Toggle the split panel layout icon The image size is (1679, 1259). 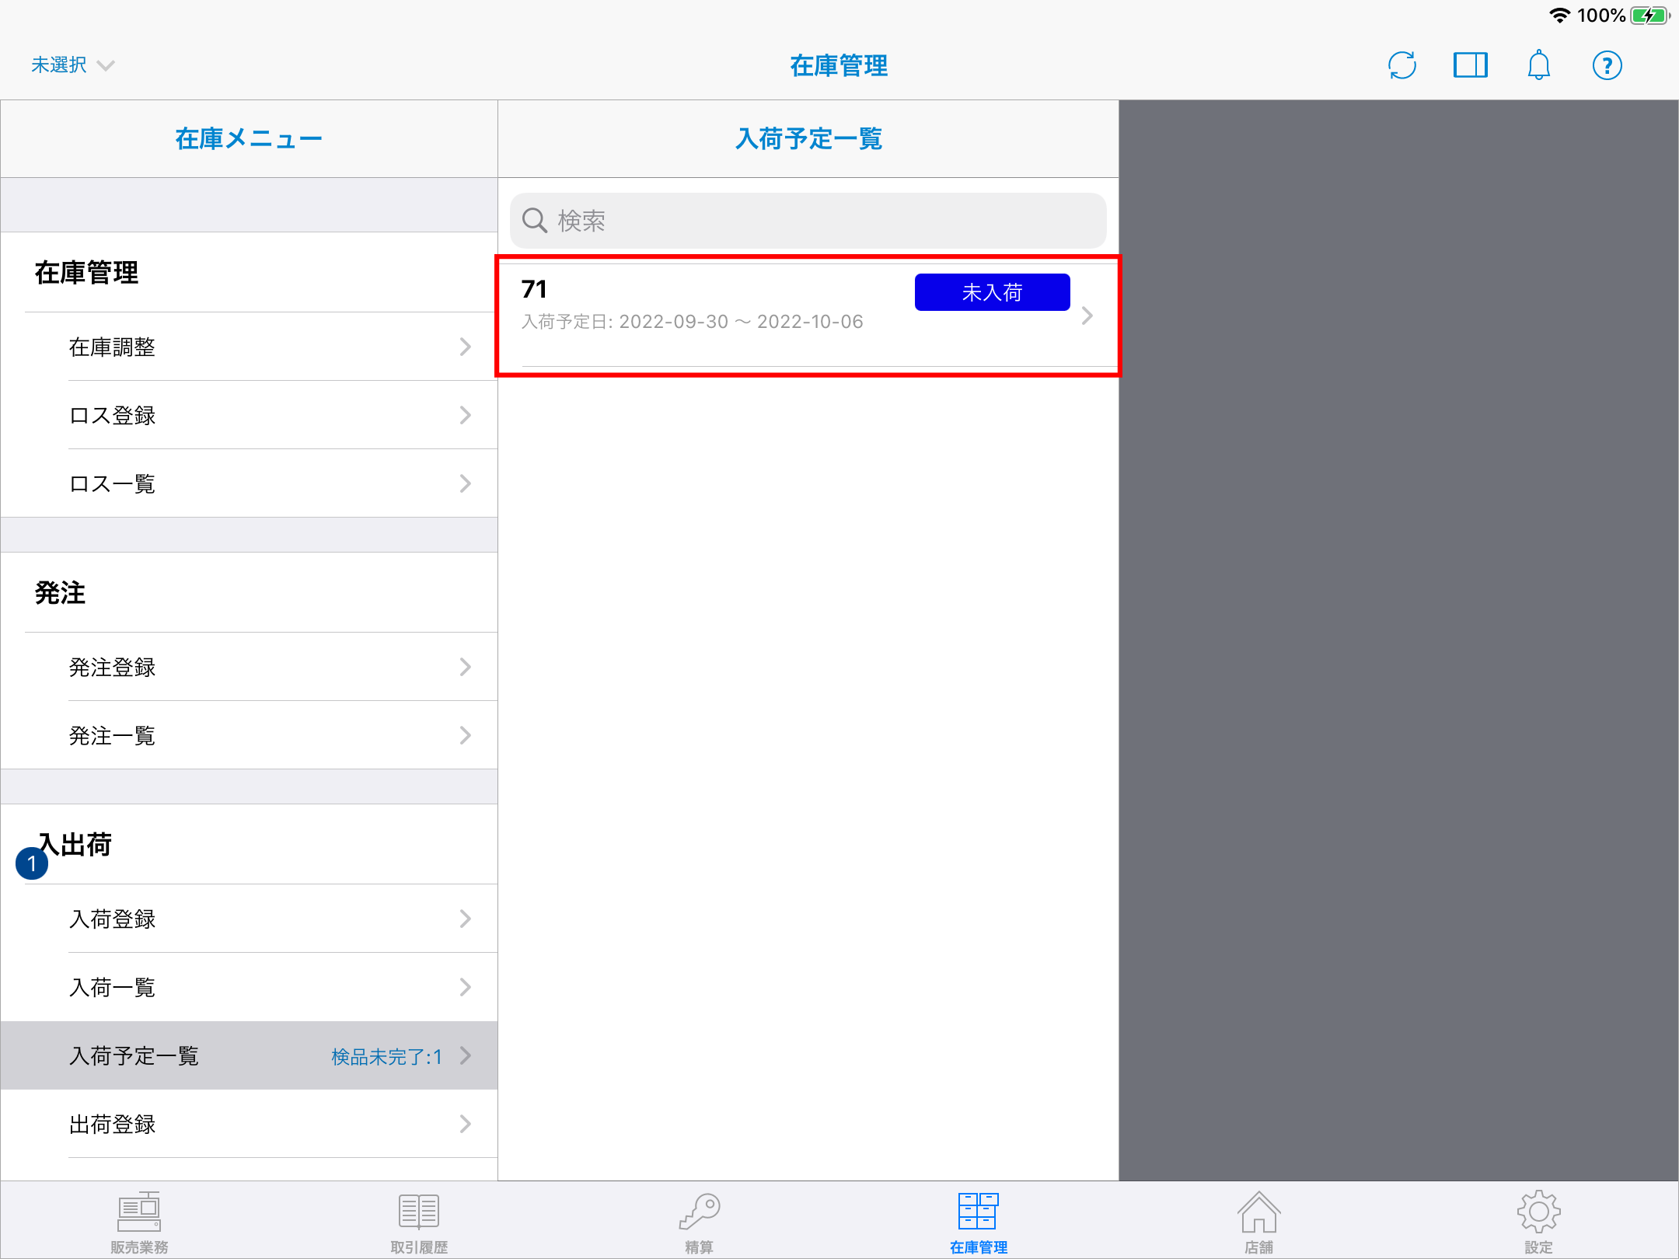(x=1470, y=65)
